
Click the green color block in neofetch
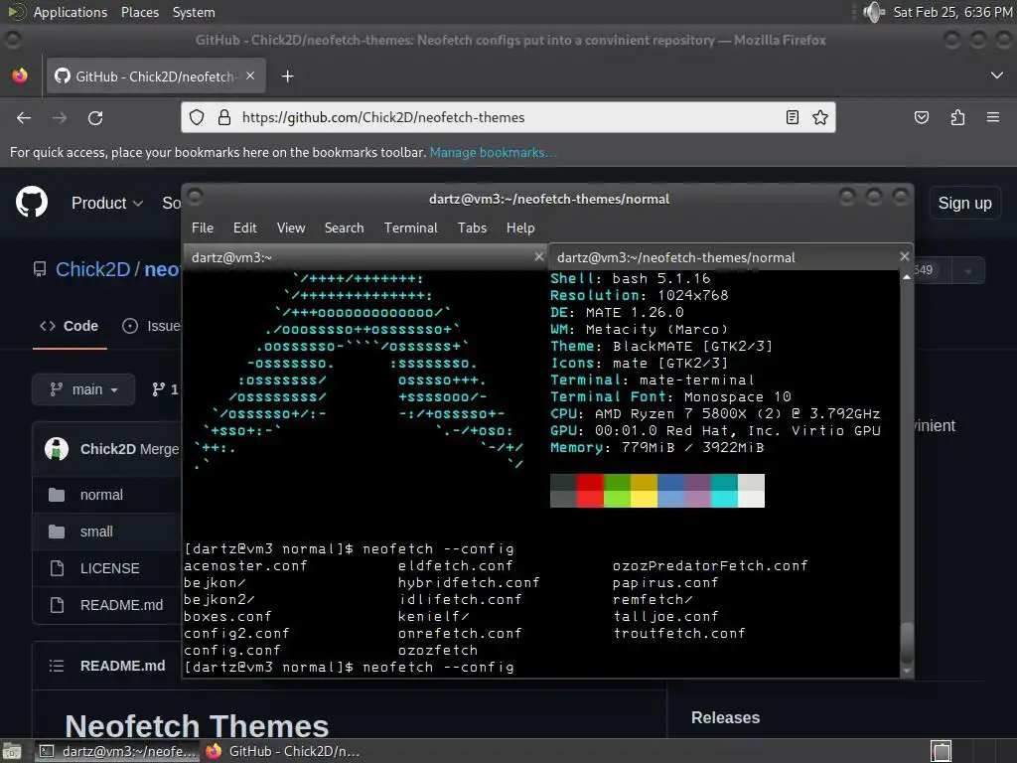(x=617, y=491)
